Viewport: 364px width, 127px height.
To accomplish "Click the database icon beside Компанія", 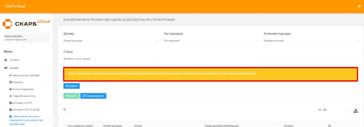I will tap(11, 82).
